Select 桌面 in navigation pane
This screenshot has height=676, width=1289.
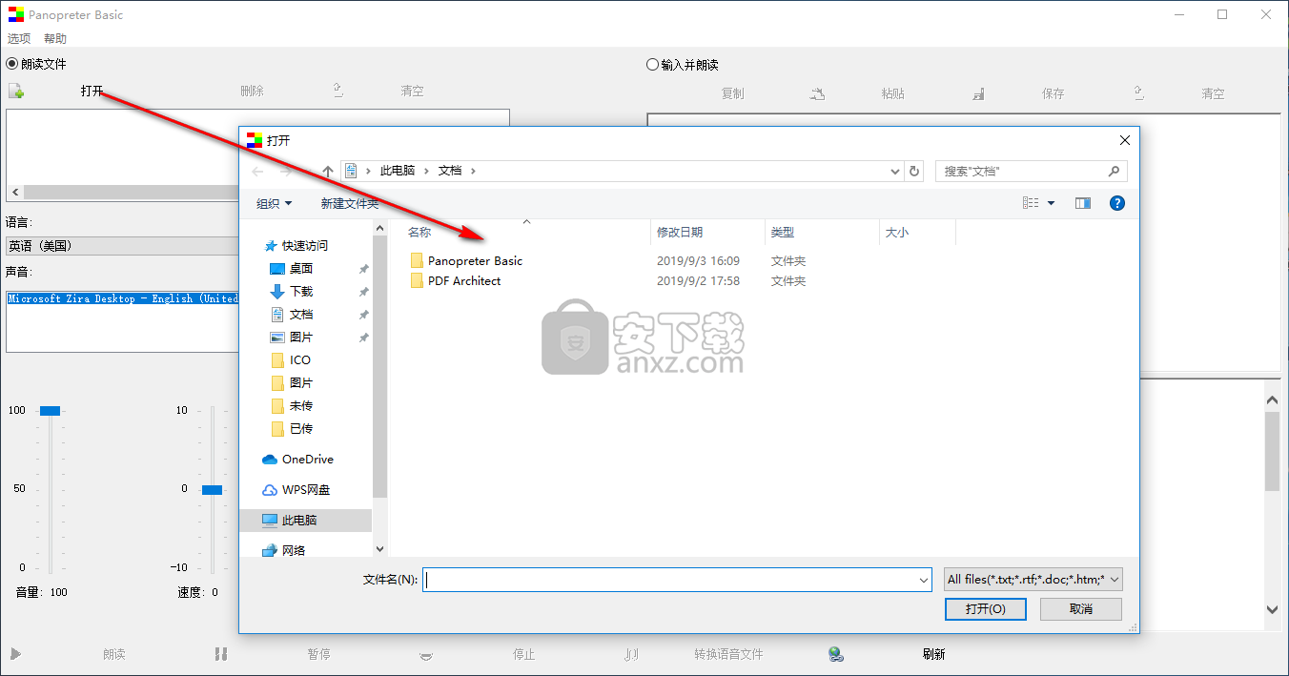pos(301,268)
